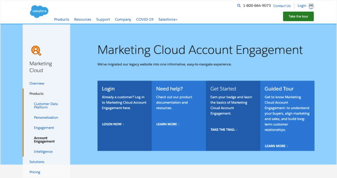Open Engagement sidebar link
Viewport: 337px width, 178px height.
pyautogui.click(x=44, y=128)
